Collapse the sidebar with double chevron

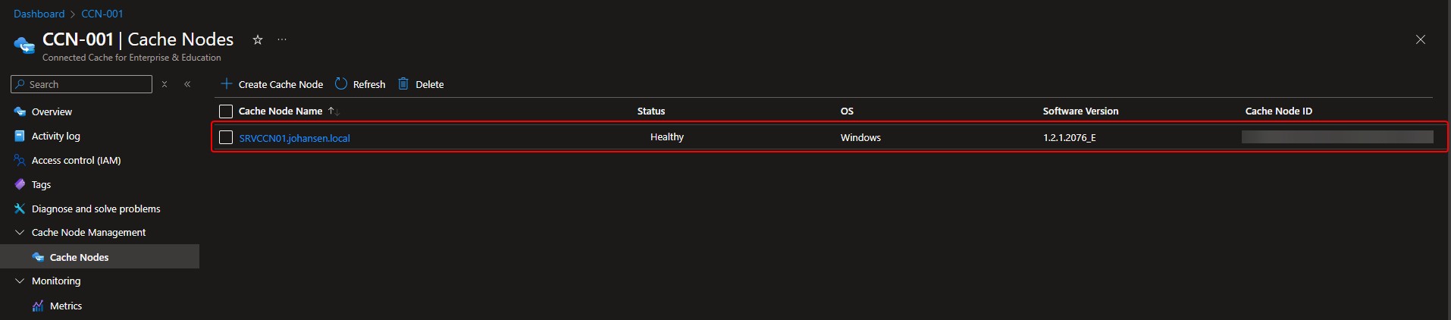tap(187, 84)
